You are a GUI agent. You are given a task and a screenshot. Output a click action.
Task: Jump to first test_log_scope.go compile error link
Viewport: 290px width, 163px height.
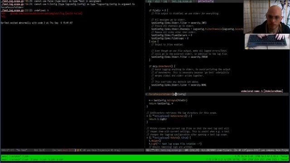coord(12,1)
